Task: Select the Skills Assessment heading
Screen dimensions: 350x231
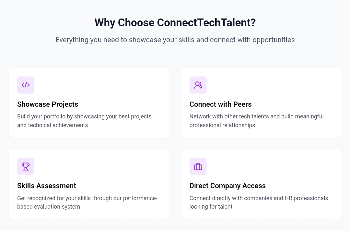Action: (x=47, y=186)
